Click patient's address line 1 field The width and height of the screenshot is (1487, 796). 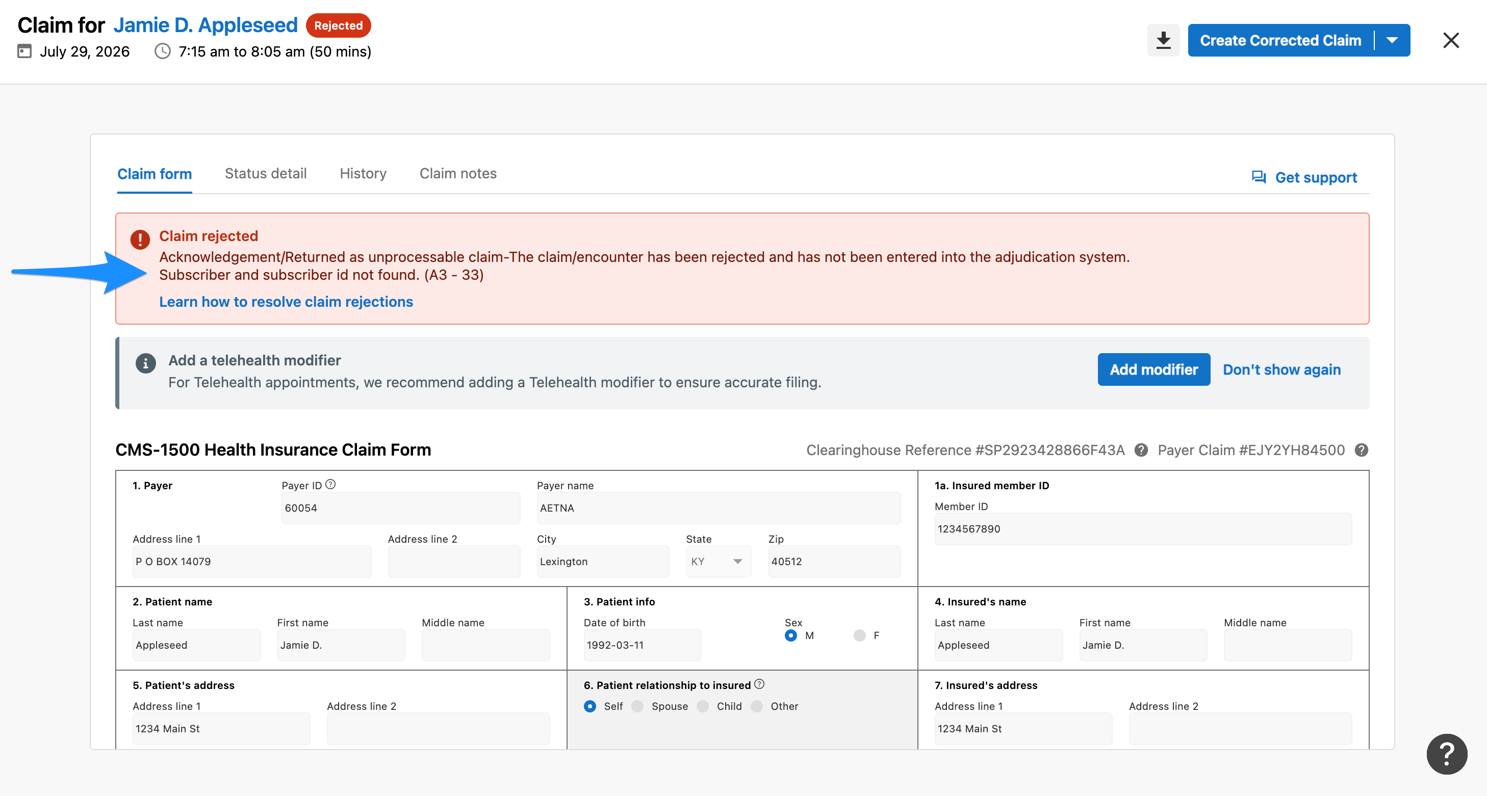click(221, 729)
